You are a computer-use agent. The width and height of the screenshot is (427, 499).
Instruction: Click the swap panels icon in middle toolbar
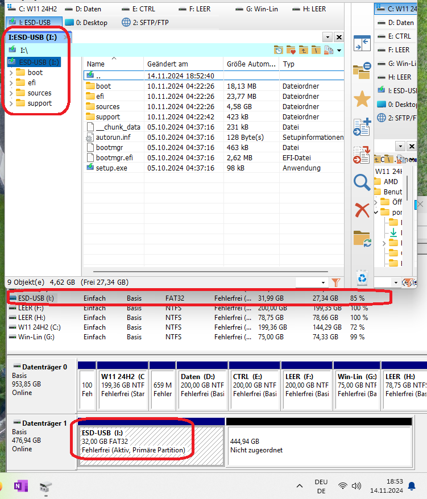tap(362, 43)
